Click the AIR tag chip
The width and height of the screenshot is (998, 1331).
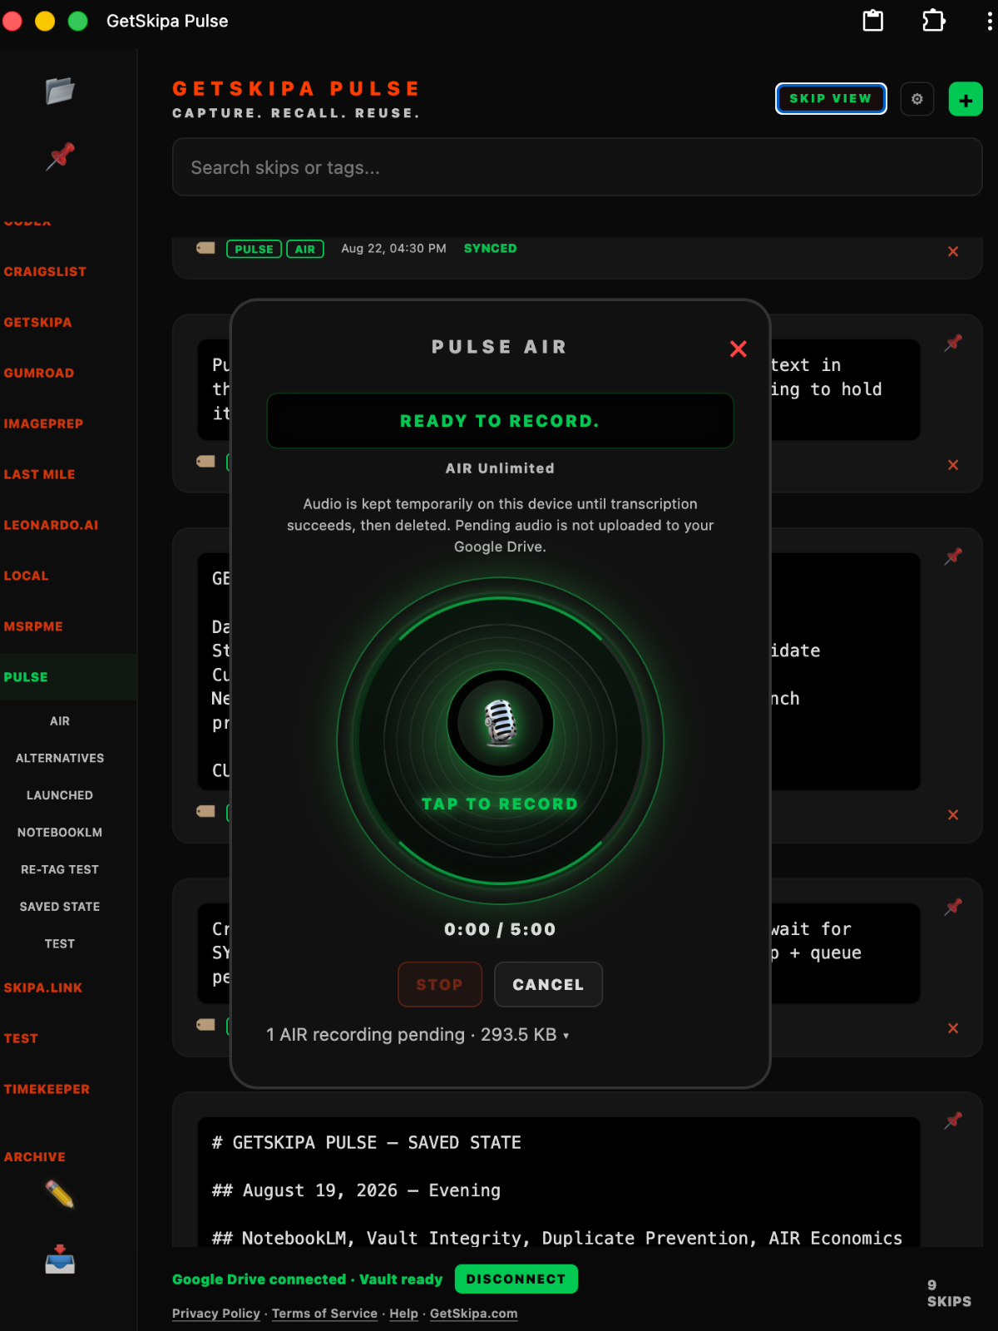click(305, 249)
